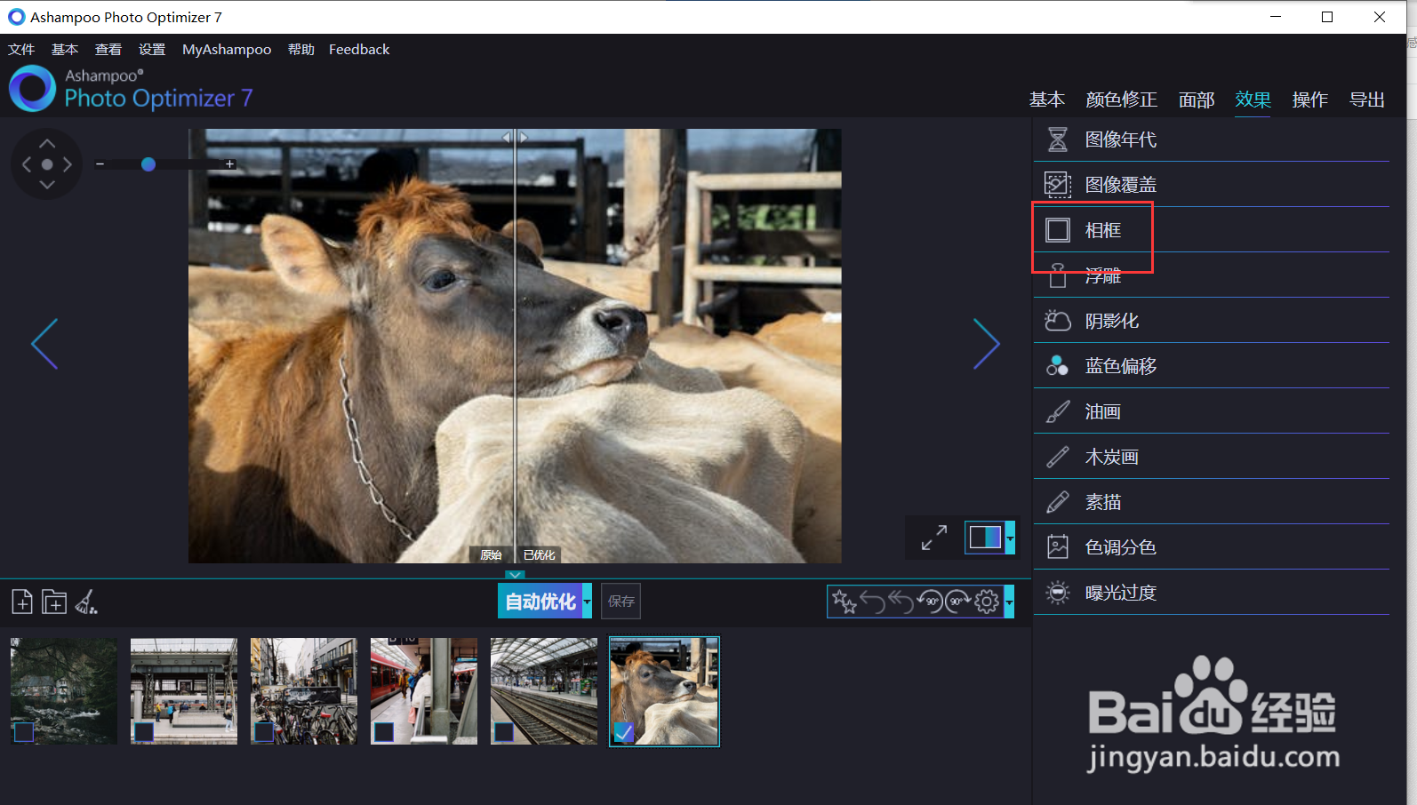Select the 蓝色偏移 blue shift effect
The height and width of the screenshot is (805, 1417).
point(1211,366)
